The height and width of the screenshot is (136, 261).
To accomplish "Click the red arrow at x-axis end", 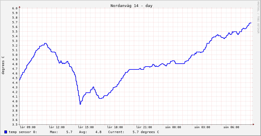I will 253,124.
